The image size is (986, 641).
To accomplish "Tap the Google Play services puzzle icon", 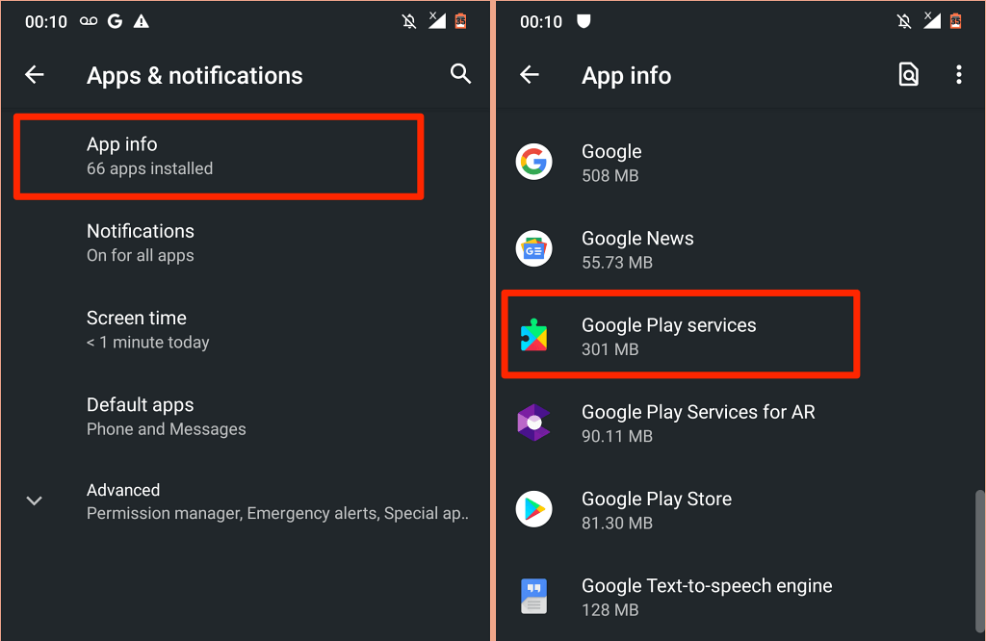I will pyautogui.click(x=533, y=336).
